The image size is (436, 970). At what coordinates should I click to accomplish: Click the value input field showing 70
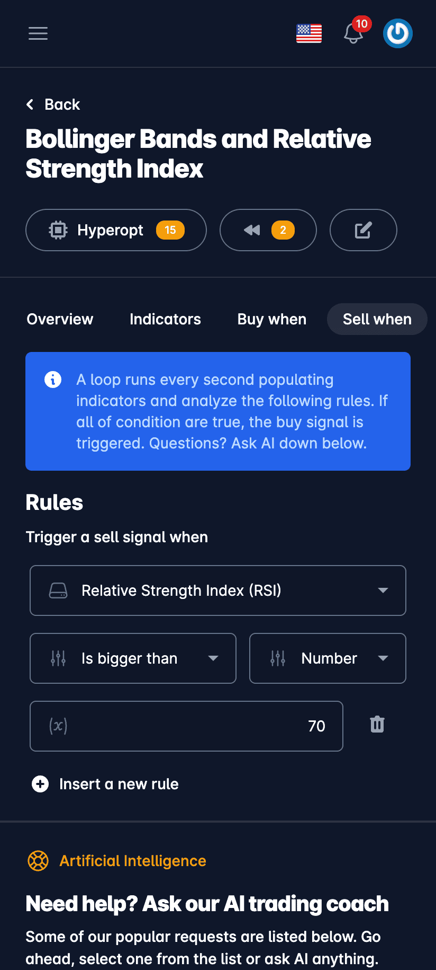(186, 726)
